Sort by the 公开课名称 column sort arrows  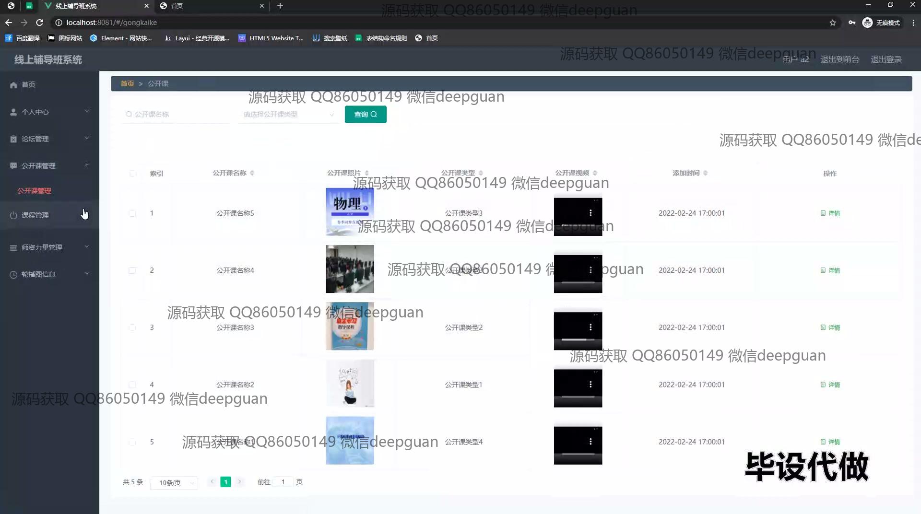pos(252,173)
